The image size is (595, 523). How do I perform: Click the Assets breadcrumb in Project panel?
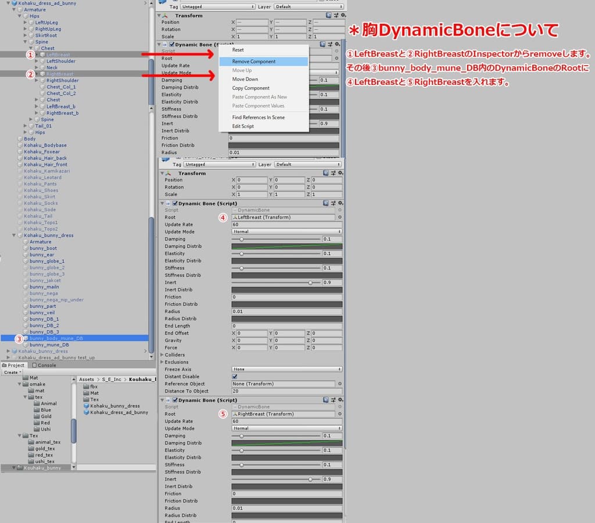86,379
